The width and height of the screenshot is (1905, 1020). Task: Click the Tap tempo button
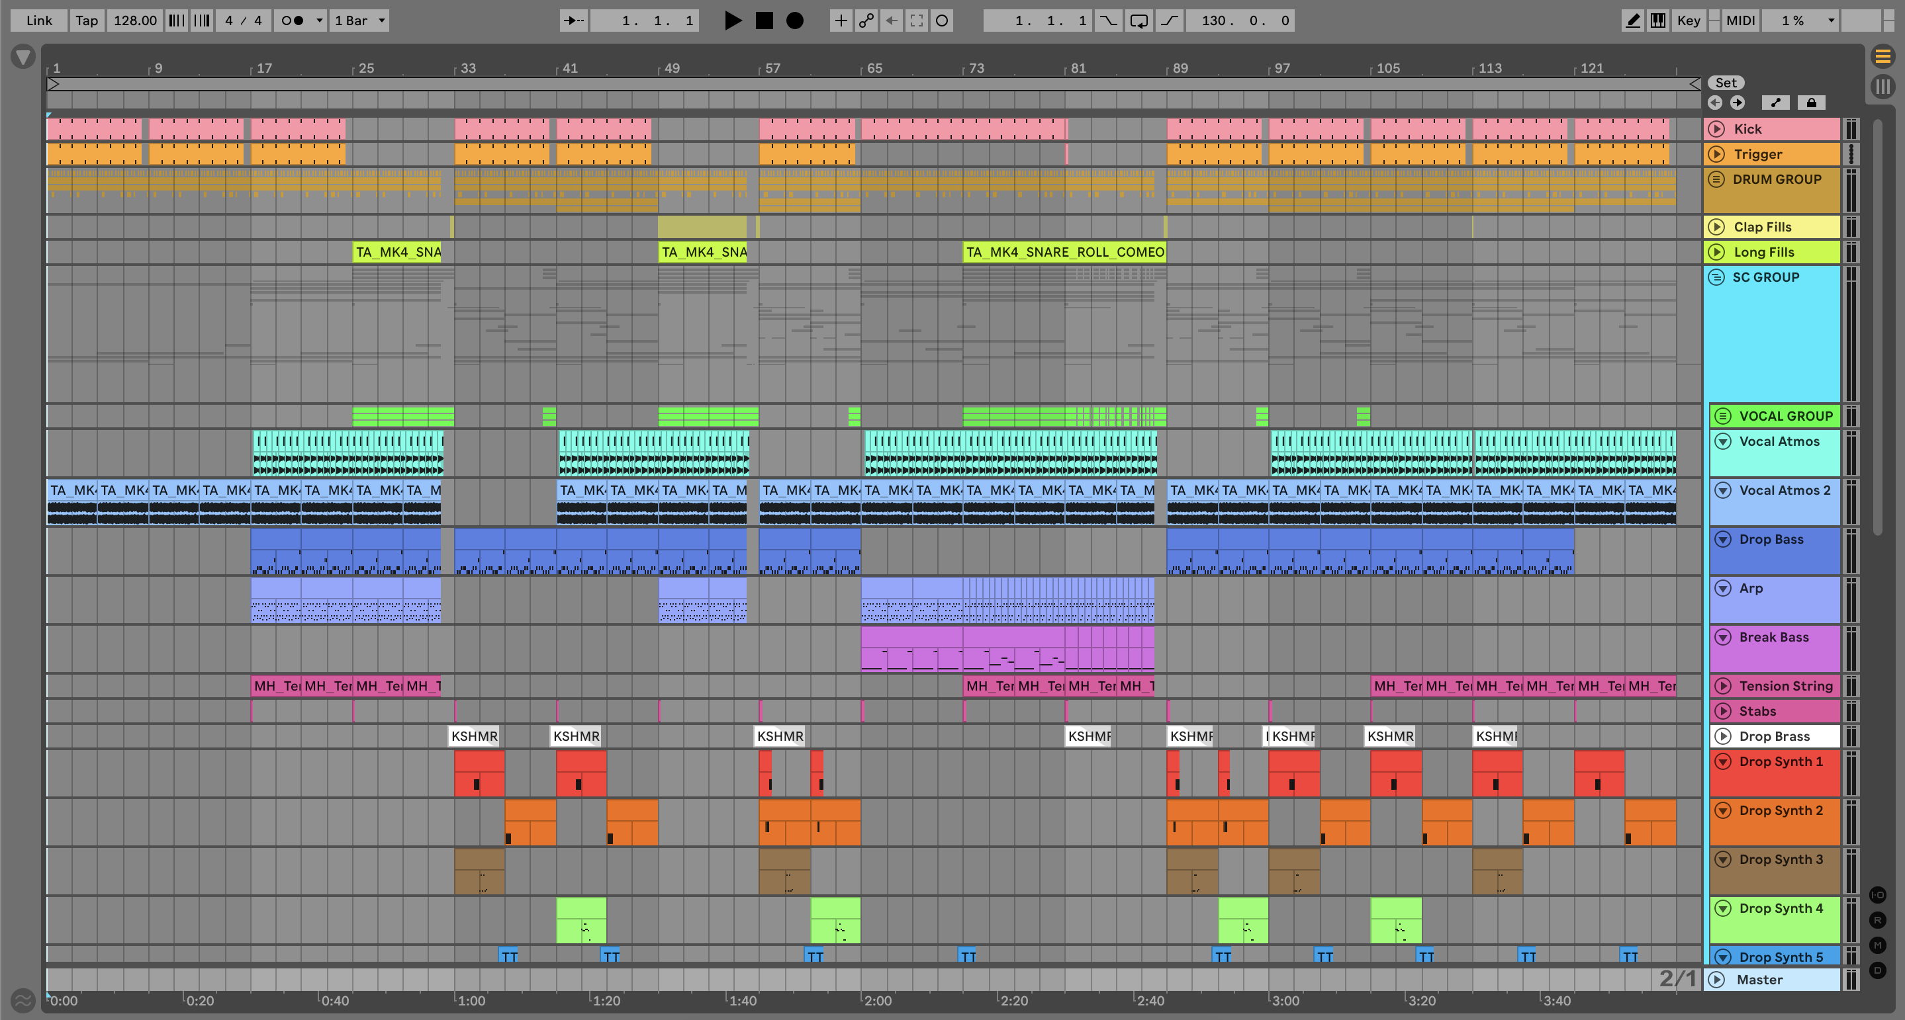point(87,21)
